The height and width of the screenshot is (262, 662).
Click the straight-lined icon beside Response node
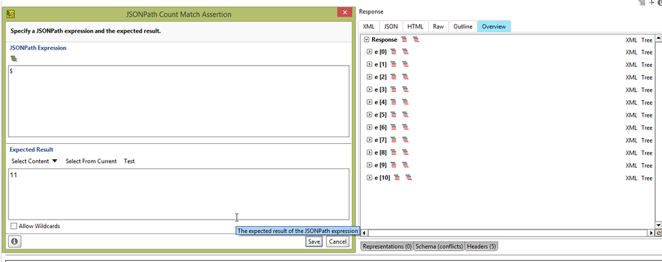[x=404, y=40]
